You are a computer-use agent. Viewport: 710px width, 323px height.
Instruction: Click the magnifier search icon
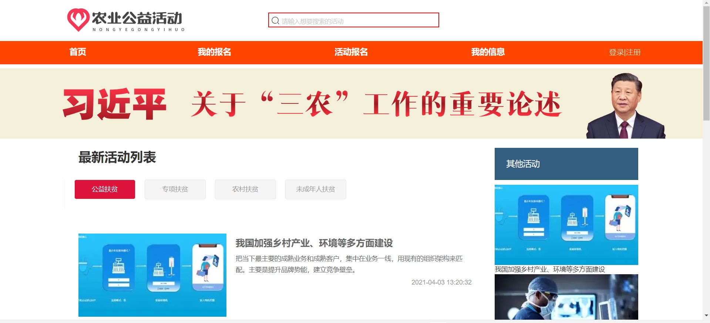point(275,21)
